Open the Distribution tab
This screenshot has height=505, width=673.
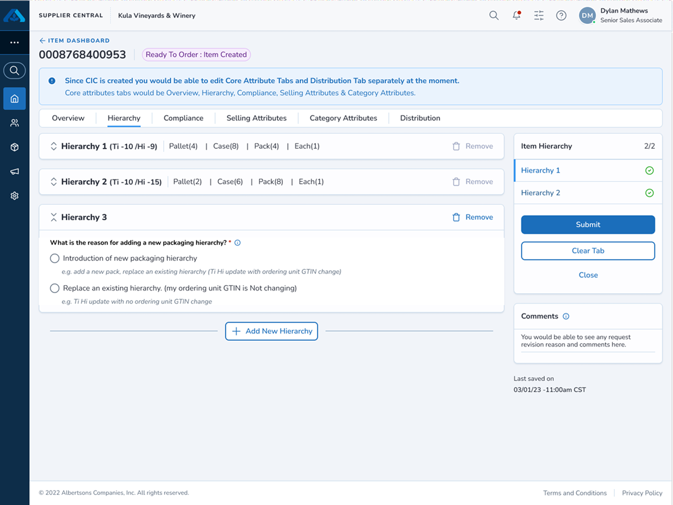420,118
